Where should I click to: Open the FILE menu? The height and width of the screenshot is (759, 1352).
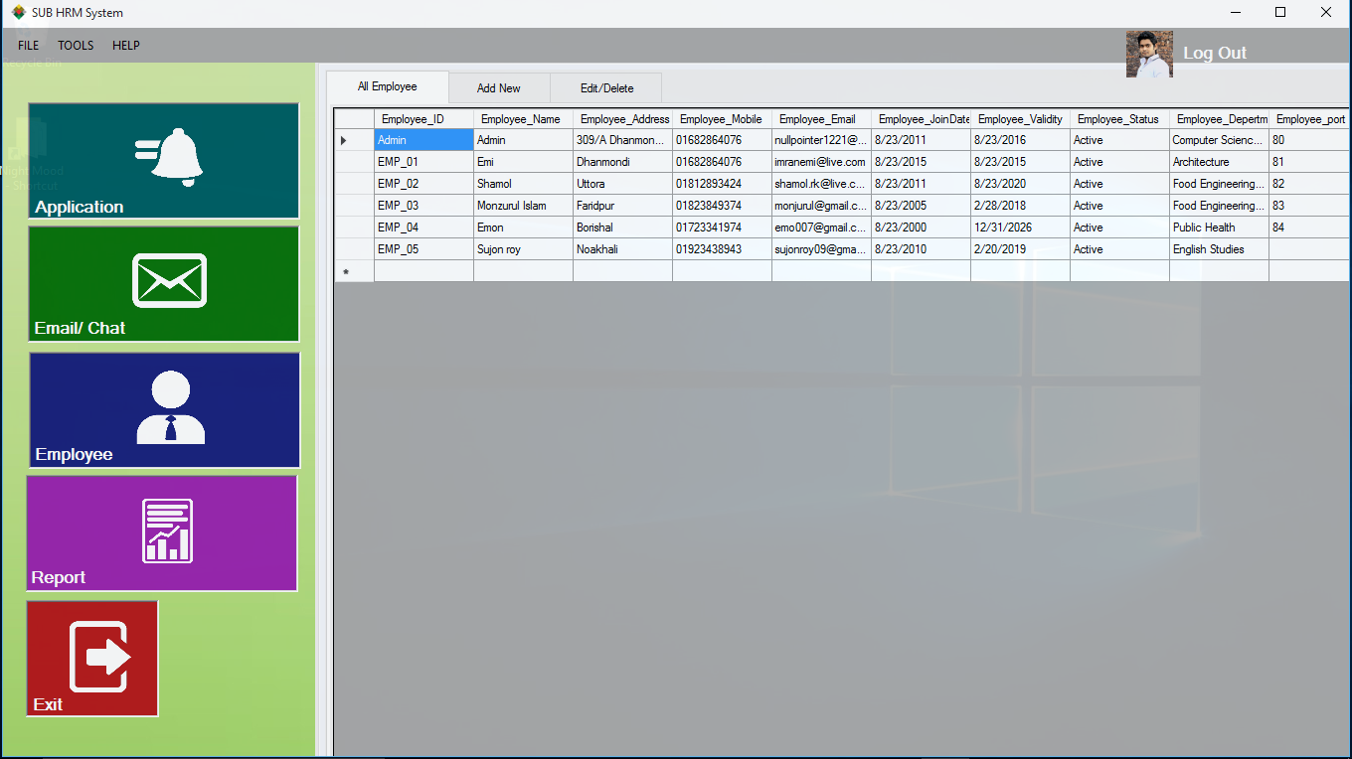[x=27, y=45]
